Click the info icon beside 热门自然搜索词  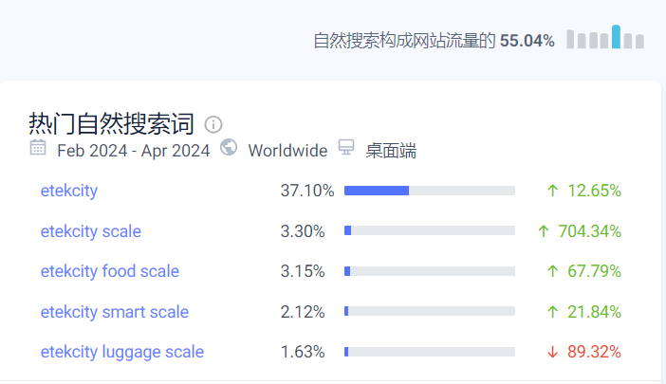(213, 124)
